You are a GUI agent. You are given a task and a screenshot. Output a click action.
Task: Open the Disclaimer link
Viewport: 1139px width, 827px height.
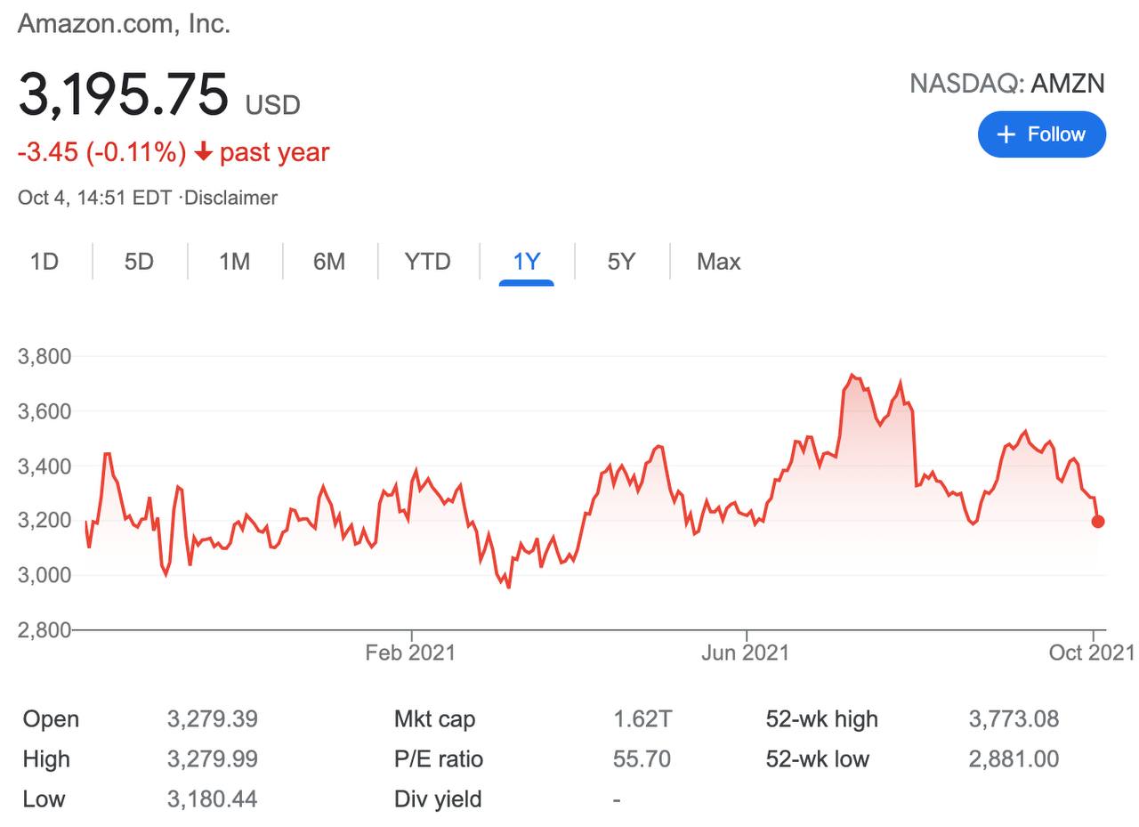(230, 198)
